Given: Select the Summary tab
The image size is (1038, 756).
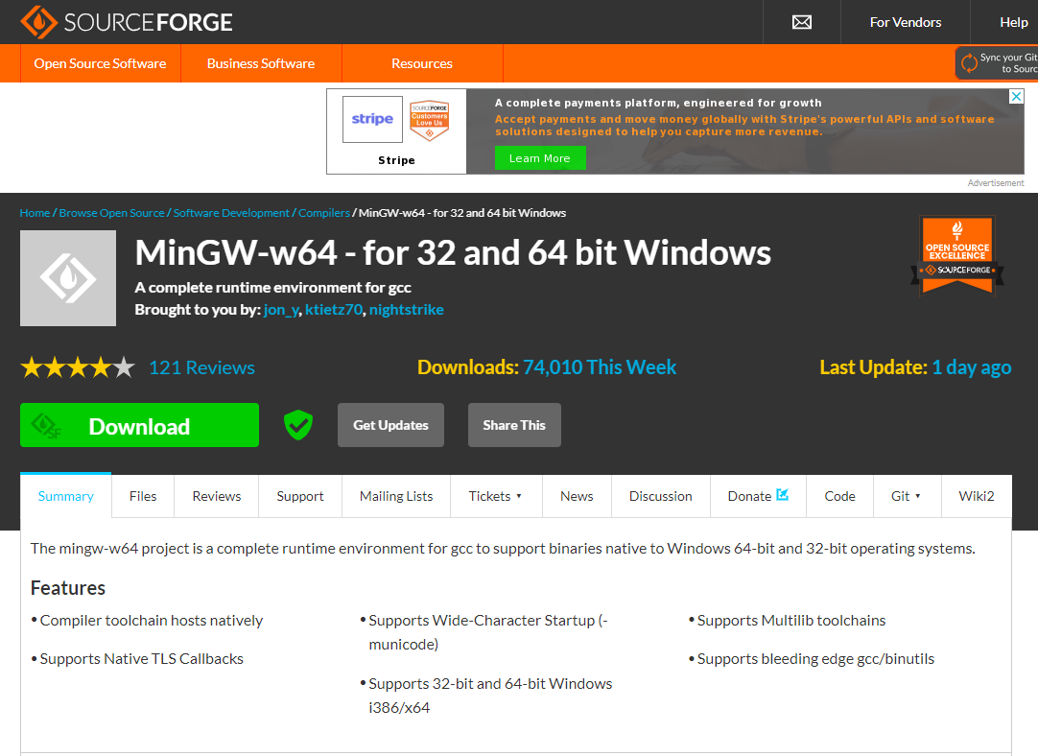Looking at the screenshot, I should tap(65, 496).
